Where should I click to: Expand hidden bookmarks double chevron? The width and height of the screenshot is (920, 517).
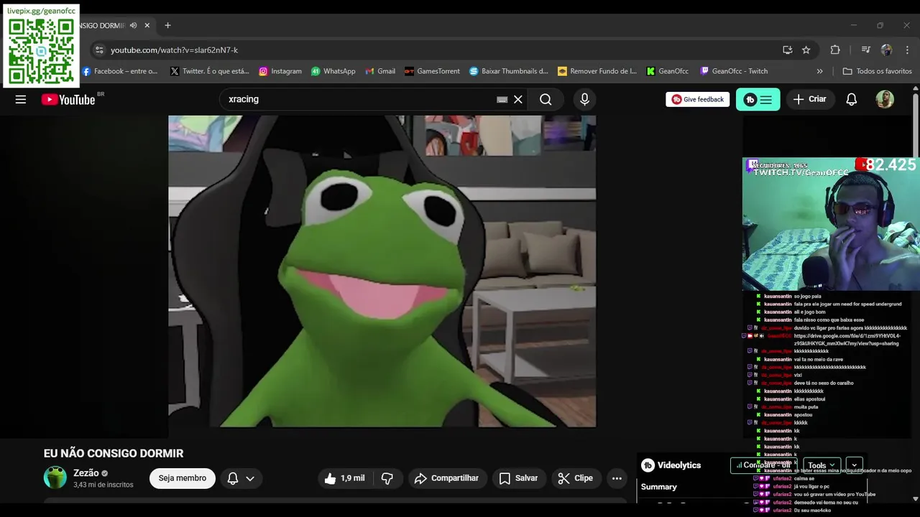(x=820, y=71)
